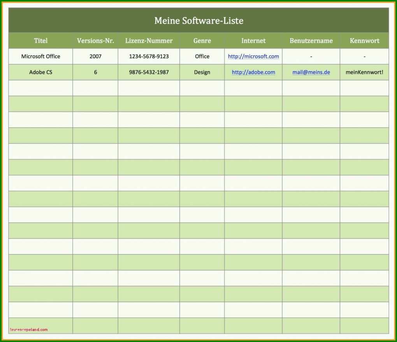The image size is (397, 342).
Task: Click the mail@meins.de email link
Action: 311,72
